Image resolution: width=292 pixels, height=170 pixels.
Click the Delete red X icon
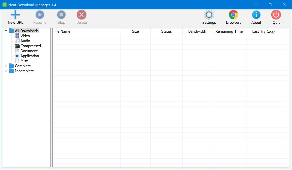click(82, 15)
